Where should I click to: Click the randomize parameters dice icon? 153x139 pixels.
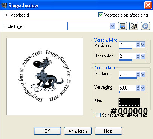[134, 26]
